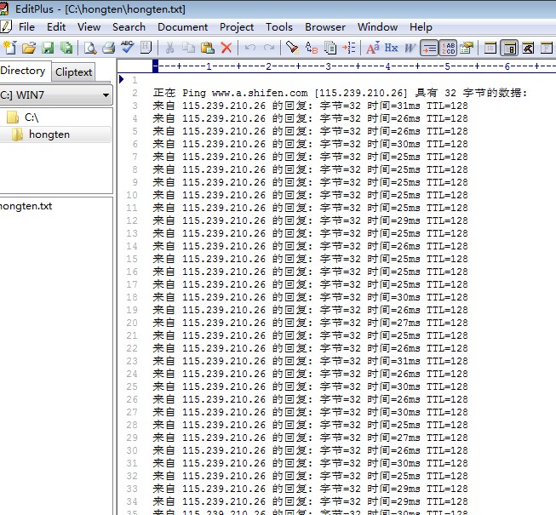The image size is (556, 515).
Task: Click the column ruler above the text
Action: [x=341, y=66]
